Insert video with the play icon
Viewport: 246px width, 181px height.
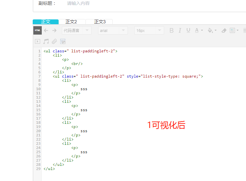pos(38,41)
